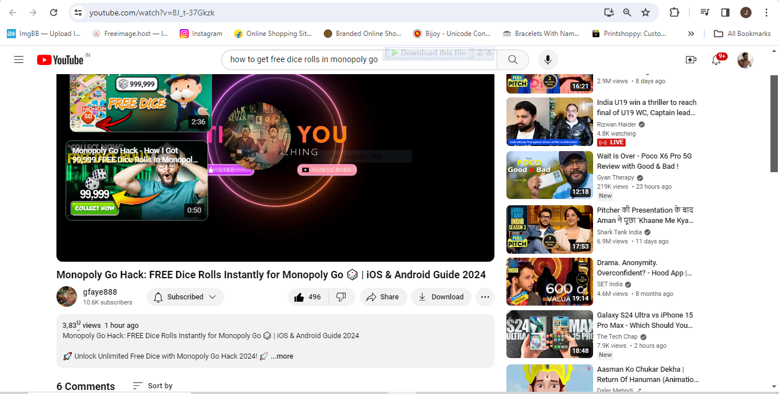Viewport: 779px width, 394px height.
Task: Open the three-dot more actions menu
Action: tap(485, 297)
